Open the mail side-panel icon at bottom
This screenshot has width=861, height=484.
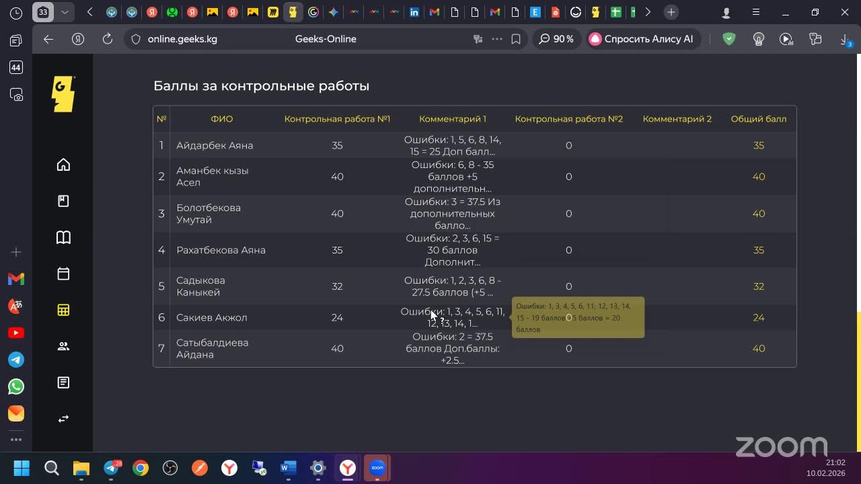click(16, 413)
